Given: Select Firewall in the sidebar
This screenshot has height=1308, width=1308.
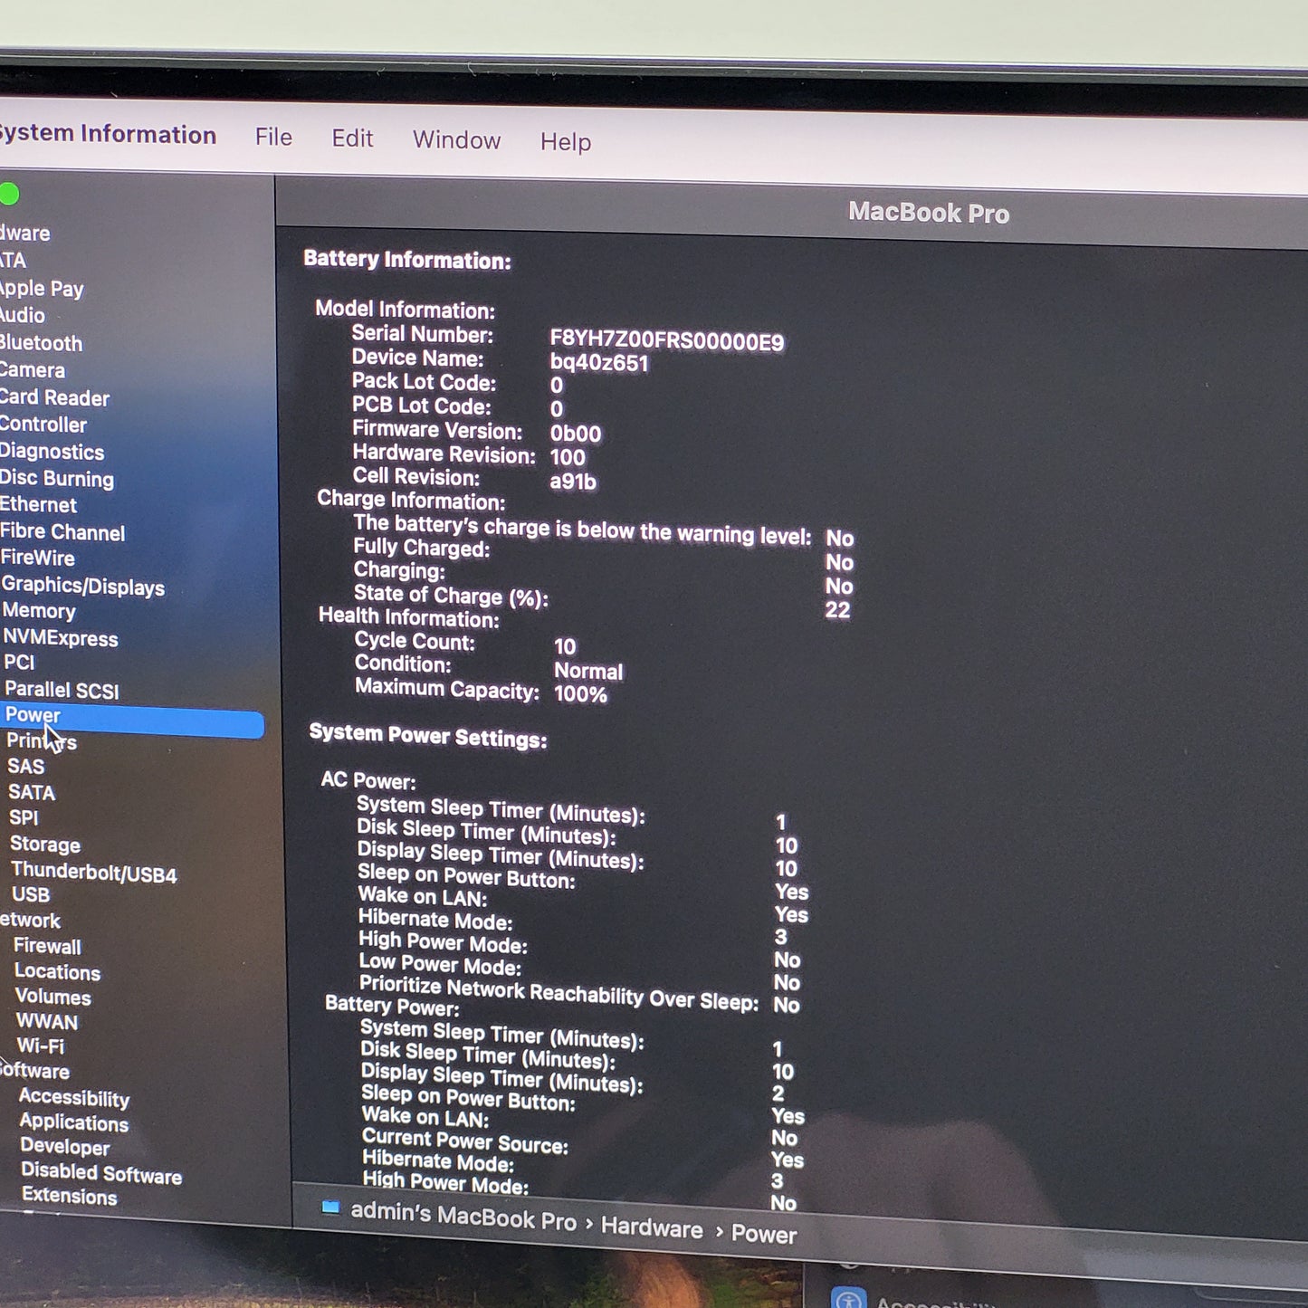Looking at the screenshot, I should 48,946.
